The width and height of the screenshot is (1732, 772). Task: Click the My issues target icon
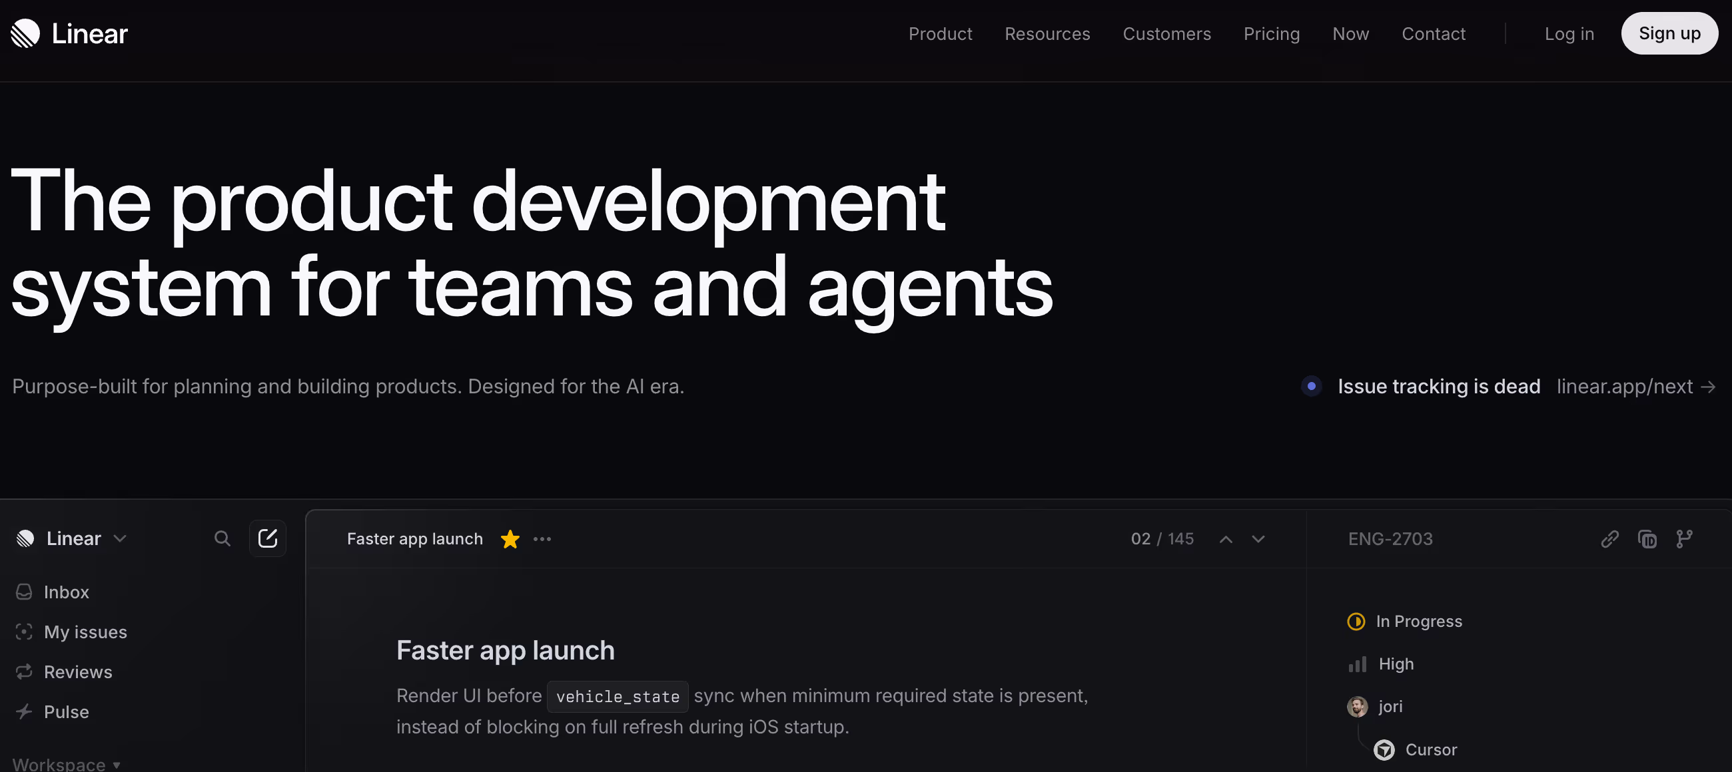[x=24, y=632]
